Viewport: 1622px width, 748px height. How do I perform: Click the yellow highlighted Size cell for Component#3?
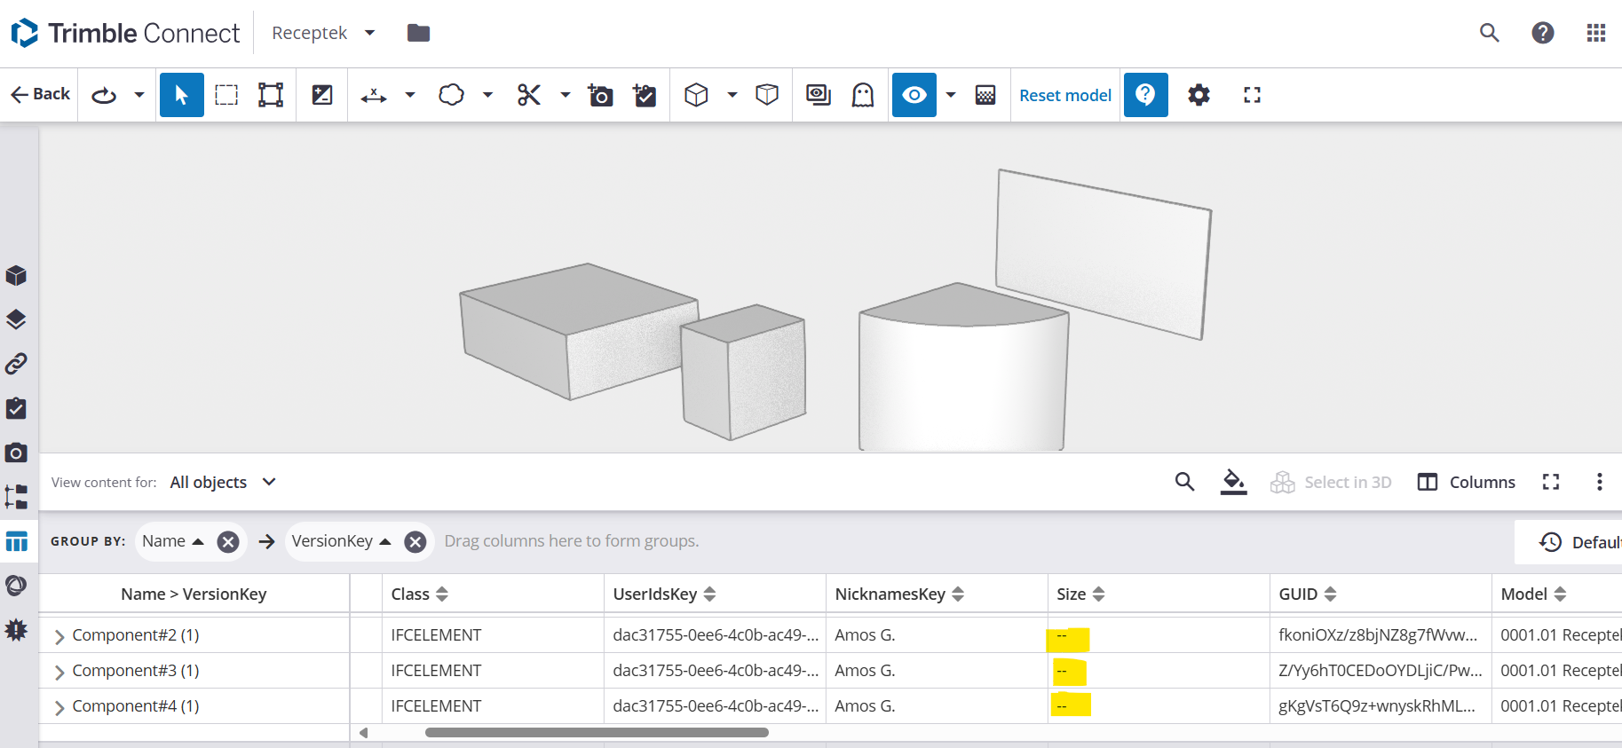tap(1069, 672)
